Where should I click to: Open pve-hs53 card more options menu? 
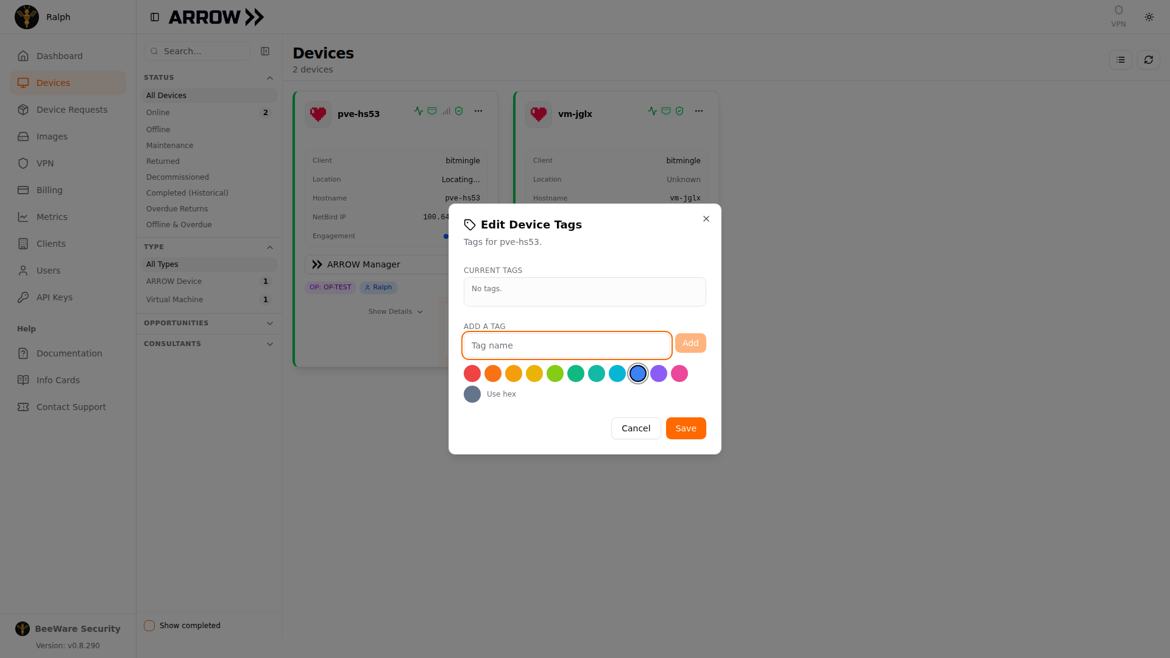(478, 111)
